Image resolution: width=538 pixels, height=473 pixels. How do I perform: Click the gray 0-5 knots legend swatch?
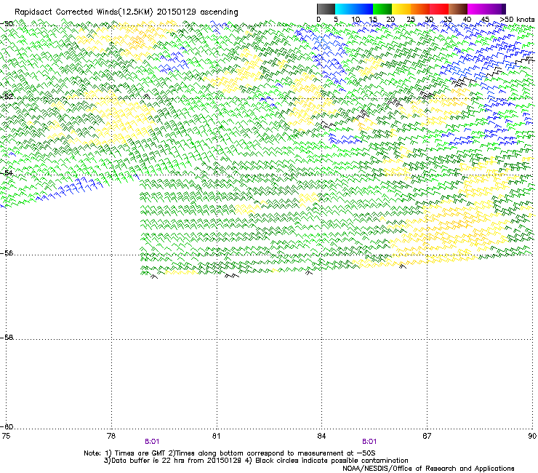(326, 9)
